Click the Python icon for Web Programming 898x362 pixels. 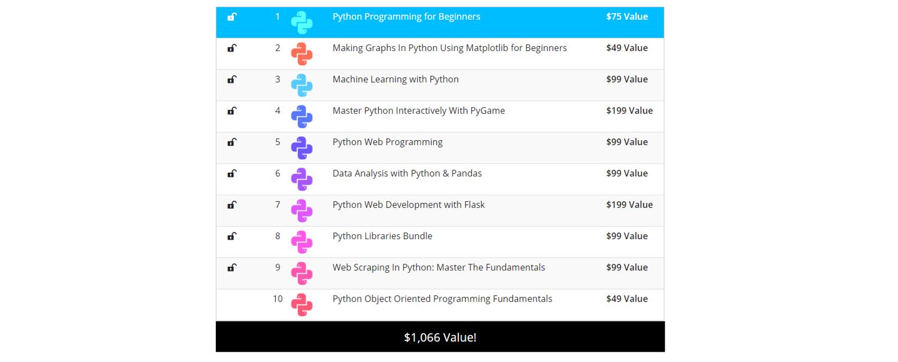tap(302, 148)
